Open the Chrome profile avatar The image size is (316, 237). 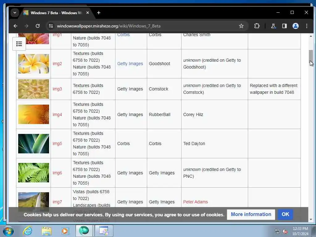click(x=295, y=26)
